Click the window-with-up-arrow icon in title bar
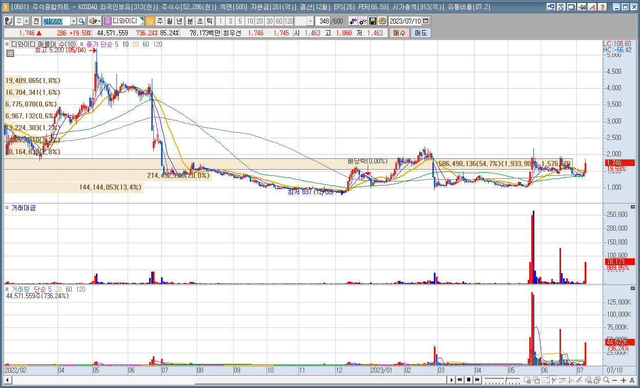 point(561,7)
